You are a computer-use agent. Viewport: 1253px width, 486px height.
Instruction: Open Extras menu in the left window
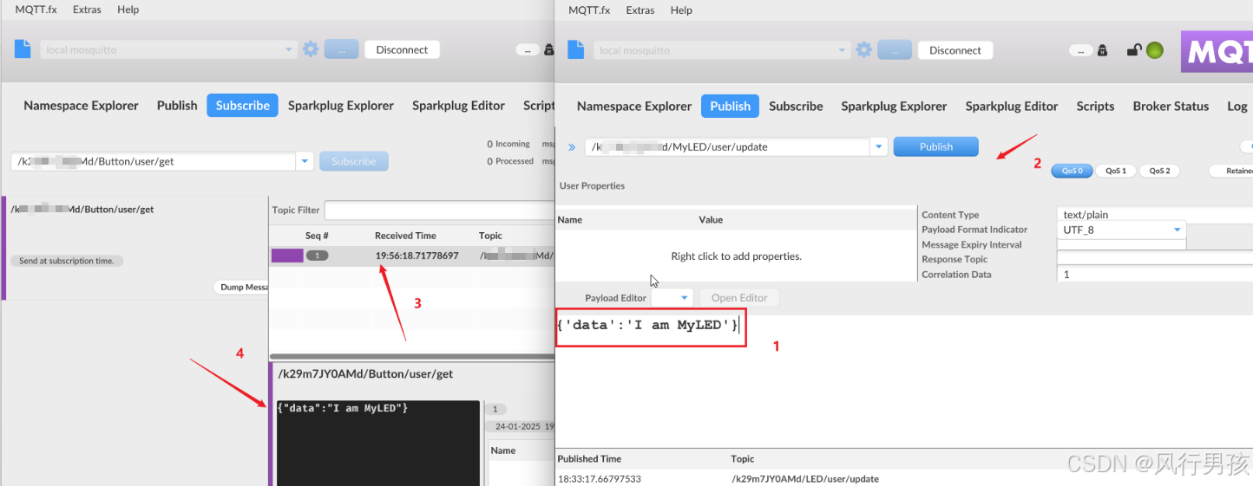(88, 10)
